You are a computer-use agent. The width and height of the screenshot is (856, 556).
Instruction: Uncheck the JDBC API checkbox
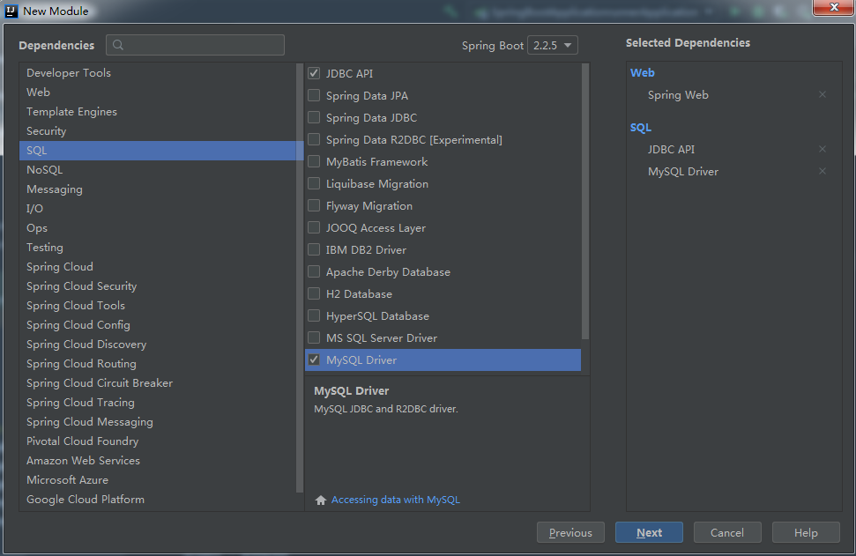point(314,74)
